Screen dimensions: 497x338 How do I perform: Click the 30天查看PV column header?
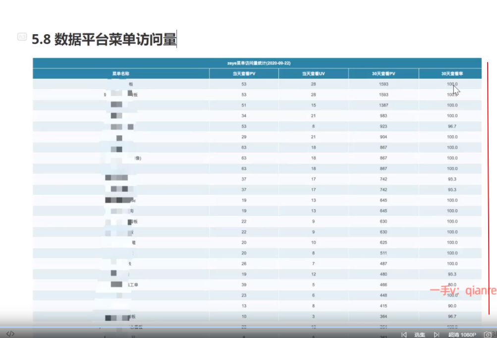[x=384, y=73]
